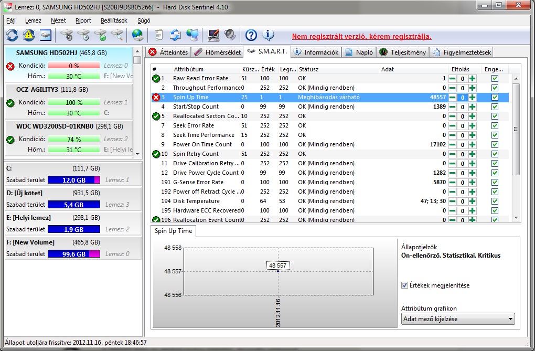Click scroll up arrow of disk list

point(137,51)
